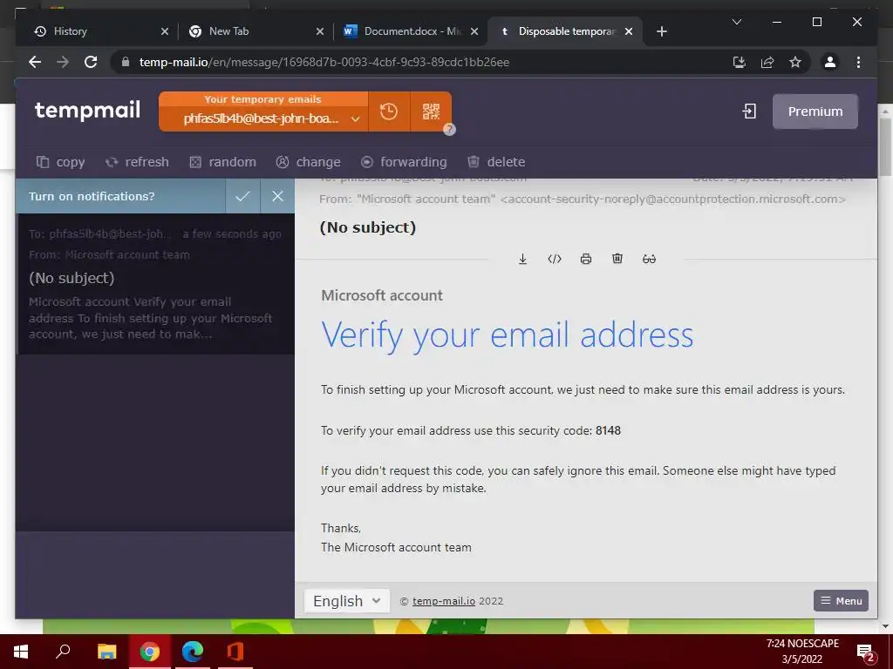Screen dimensions: 893x669
Task: Open the email history clock icon
Action: 389,111
